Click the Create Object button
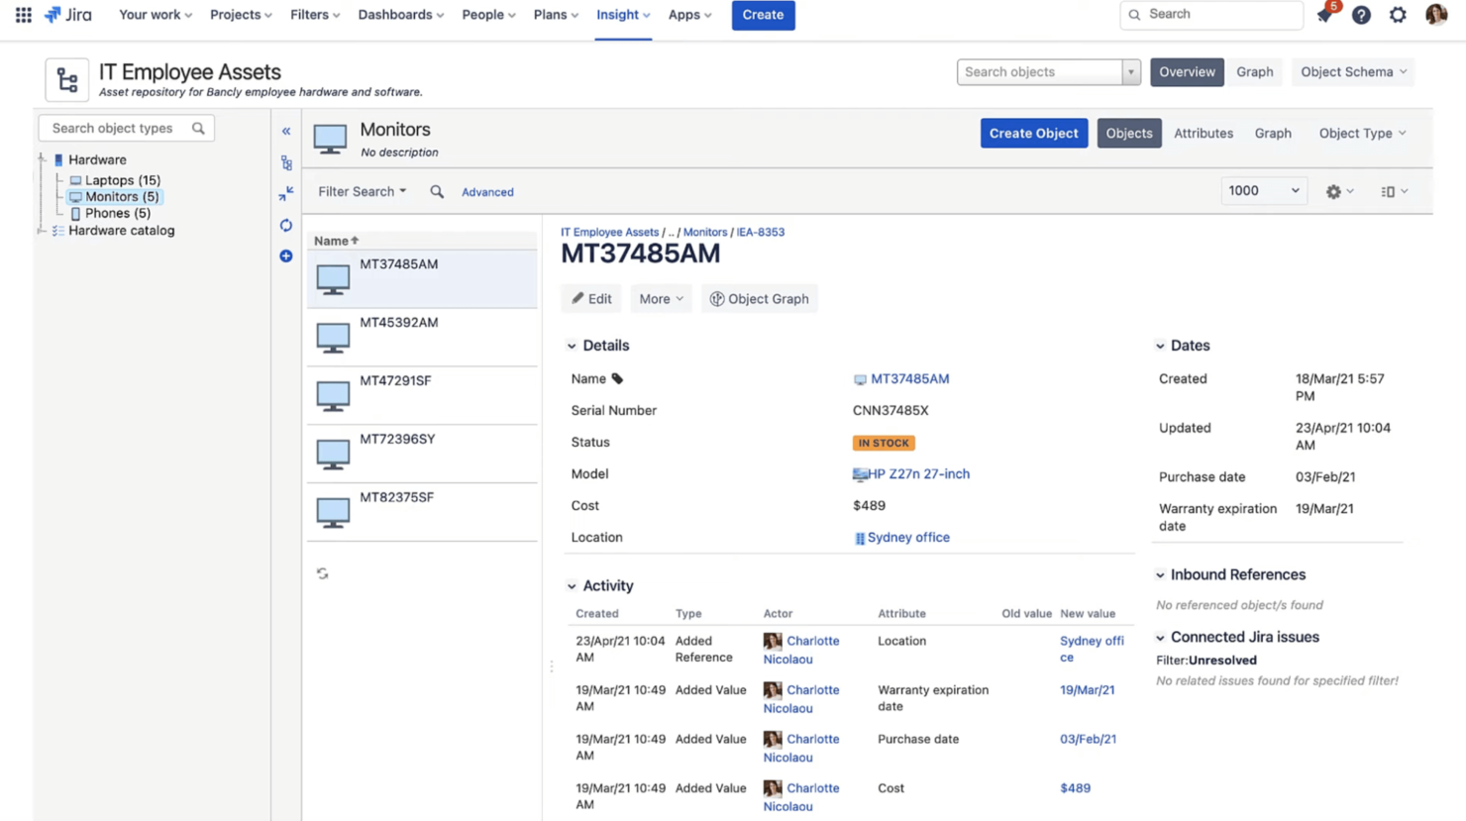 pos(1033,133)
